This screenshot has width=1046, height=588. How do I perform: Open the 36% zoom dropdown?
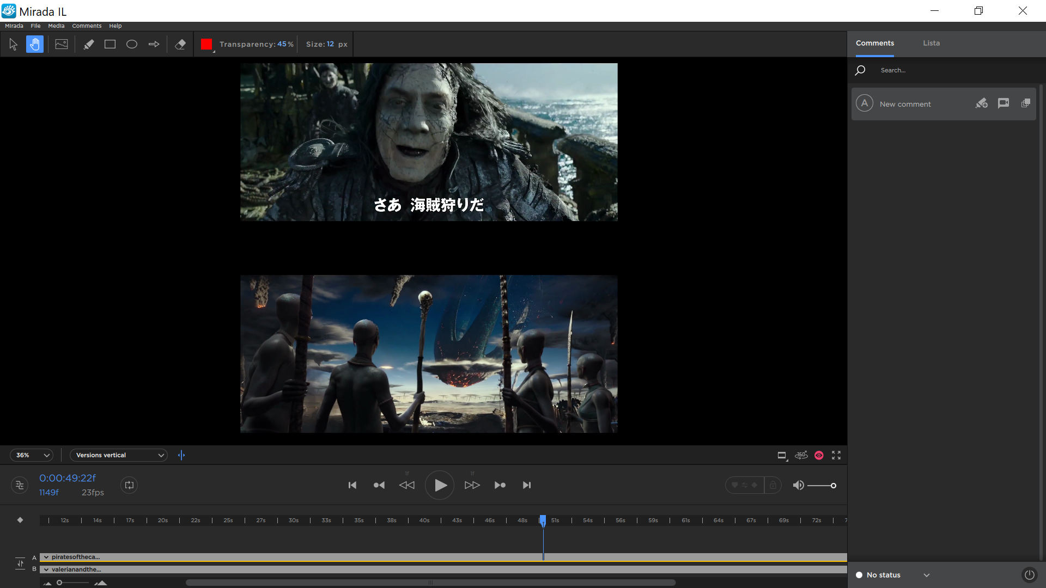tap(32, 455)
